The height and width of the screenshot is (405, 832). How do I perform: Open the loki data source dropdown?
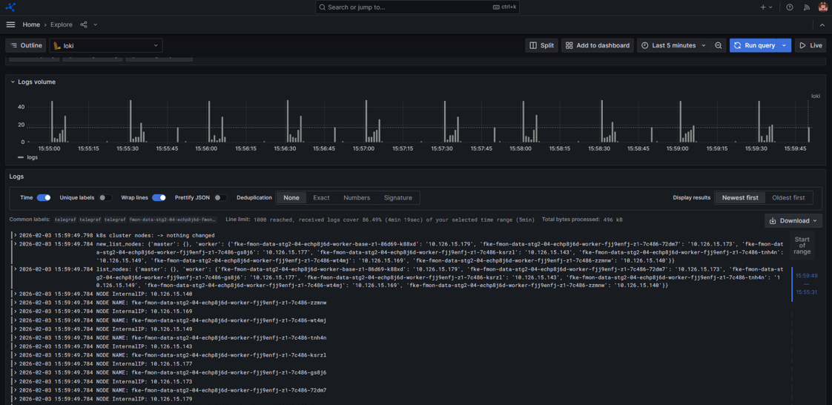pyautogui.click(x=106, y=45)
